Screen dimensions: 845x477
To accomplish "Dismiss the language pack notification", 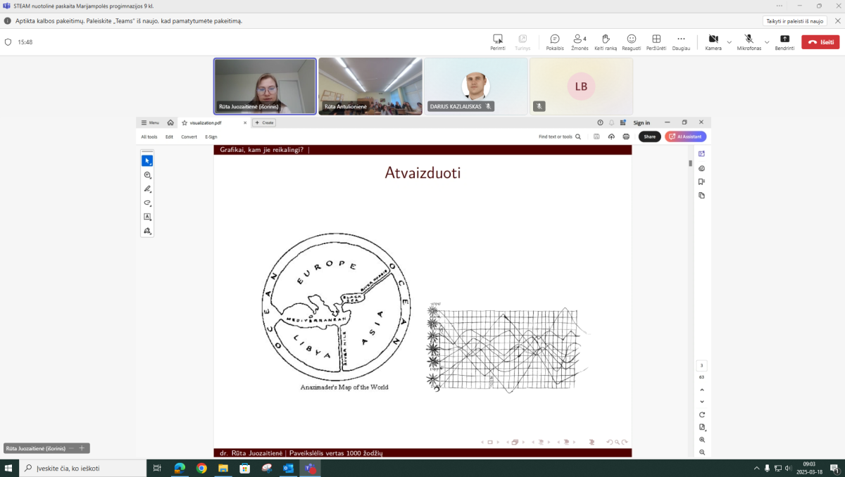I will (x=837, y=21).
